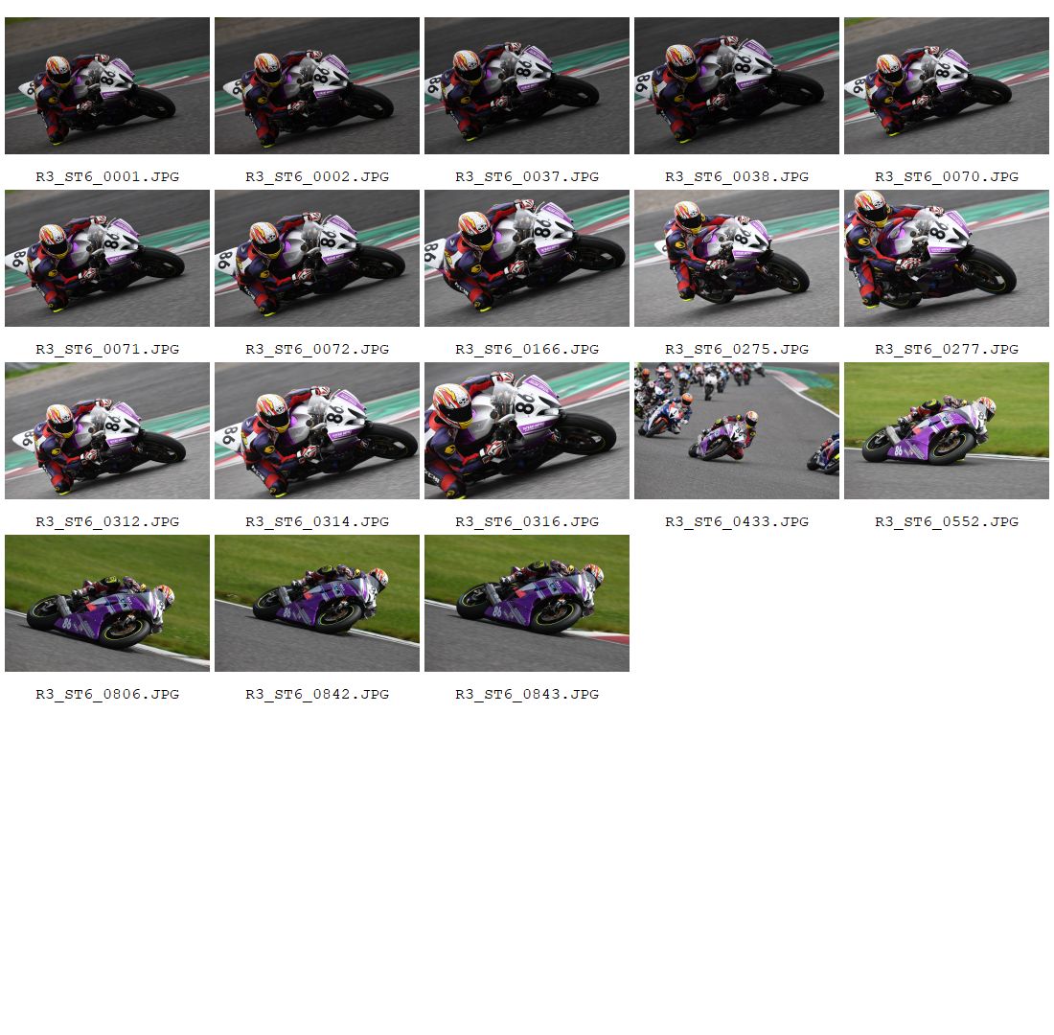View photo R3_ST6_0166.JPG
The width and height of the screenshot is (1054, 1035).
526,258
